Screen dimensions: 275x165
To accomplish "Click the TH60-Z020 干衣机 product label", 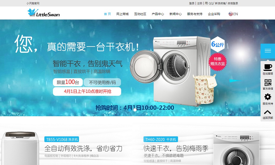I will pos(161,139).
